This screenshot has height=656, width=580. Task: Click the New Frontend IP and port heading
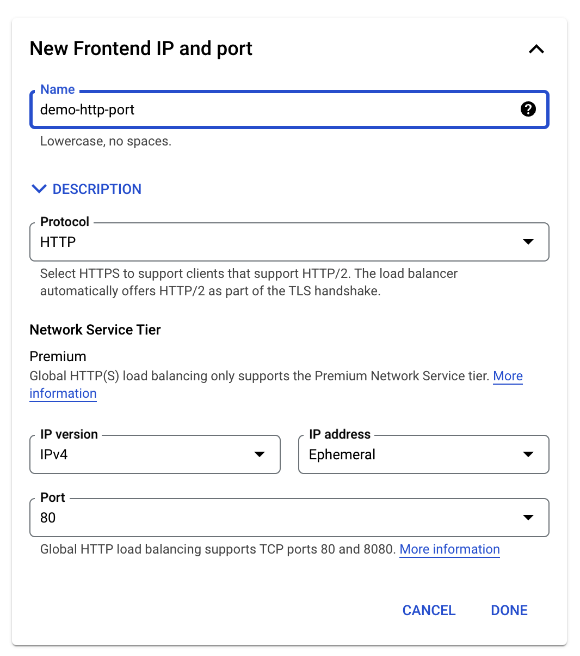pos(141,48)
